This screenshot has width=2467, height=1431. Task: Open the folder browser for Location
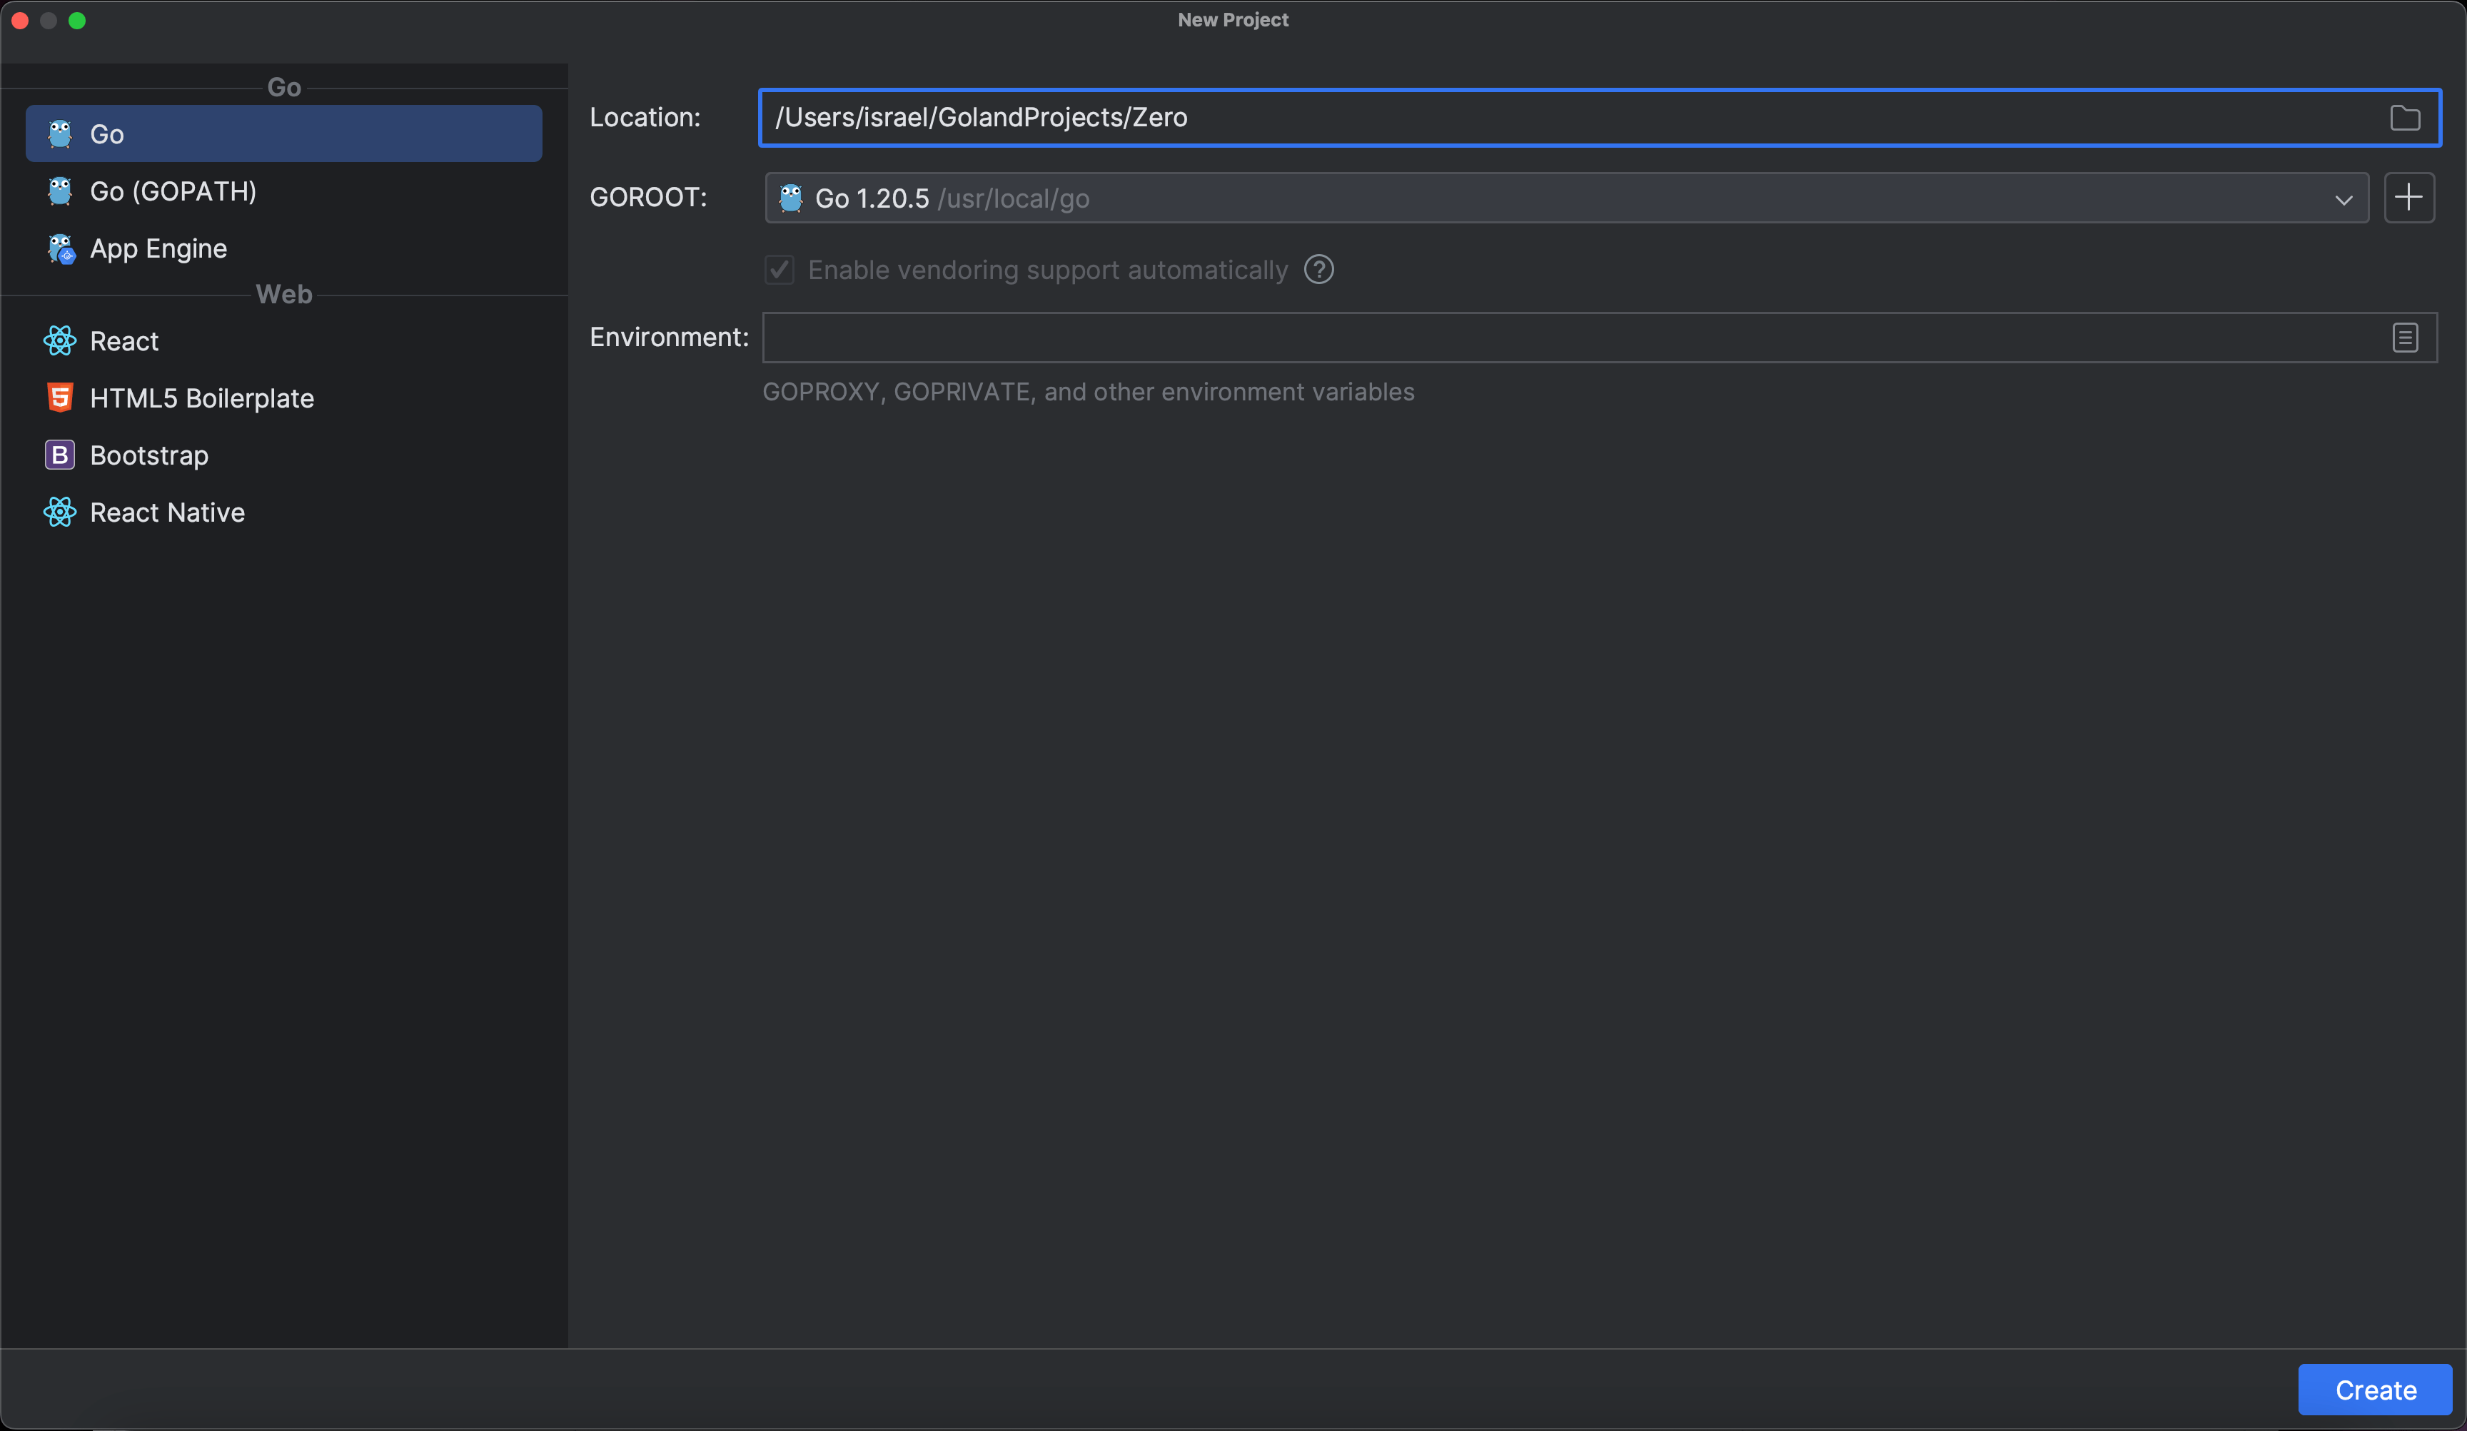click(x=2406, y=118)
